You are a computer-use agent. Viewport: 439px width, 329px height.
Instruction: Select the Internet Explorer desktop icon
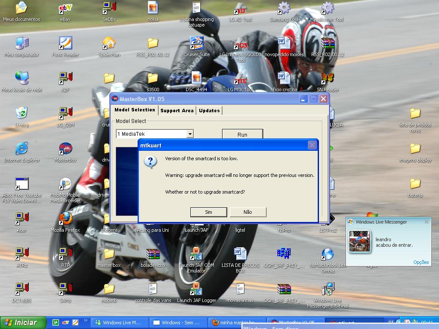click(x=21, y=152)
